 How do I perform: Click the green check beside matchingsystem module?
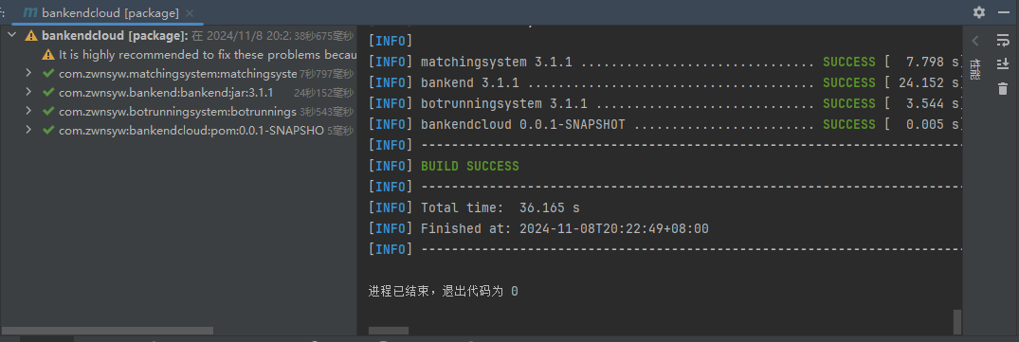[48, 73]
